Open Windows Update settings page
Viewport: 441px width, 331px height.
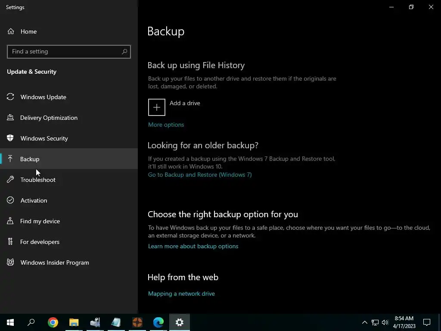[x=69, y=97]
